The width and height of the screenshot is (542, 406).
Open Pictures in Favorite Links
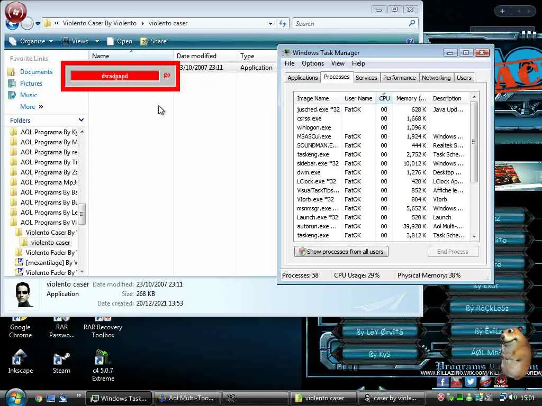pyautogui.click(x=31, y=84)
